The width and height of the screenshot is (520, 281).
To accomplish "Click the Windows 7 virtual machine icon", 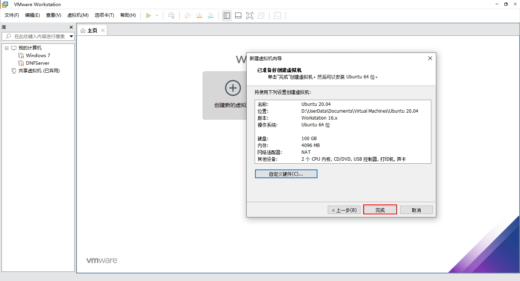I will click(21, 56).
